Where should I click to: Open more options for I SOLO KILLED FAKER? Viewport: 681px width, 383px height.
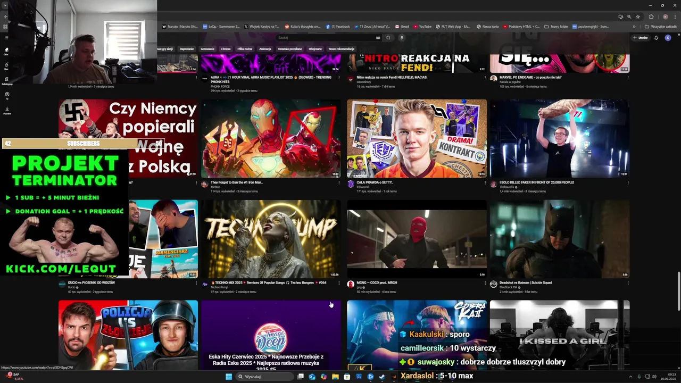click(x=628, y=182)
